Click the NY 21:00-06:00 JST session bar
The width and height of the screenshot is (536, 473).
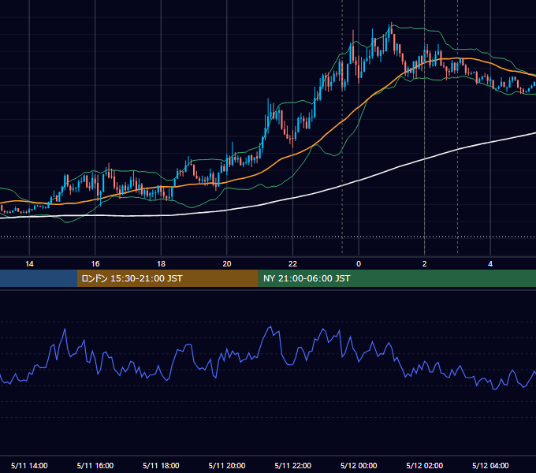click(x=396, y=278)
